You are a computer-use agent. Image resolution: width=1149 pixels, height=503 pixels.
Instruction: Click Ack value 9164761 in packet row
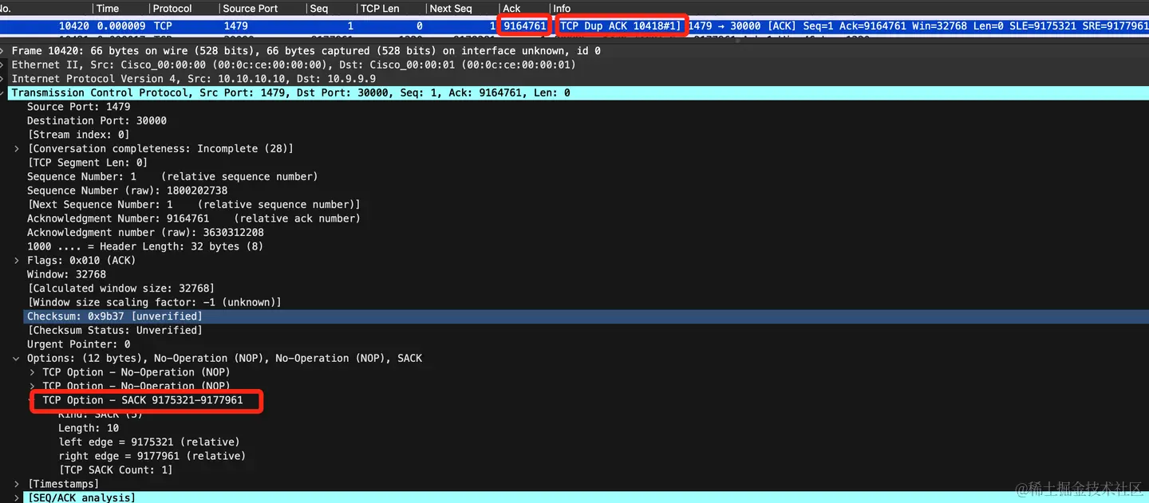(x=525, y=26)
